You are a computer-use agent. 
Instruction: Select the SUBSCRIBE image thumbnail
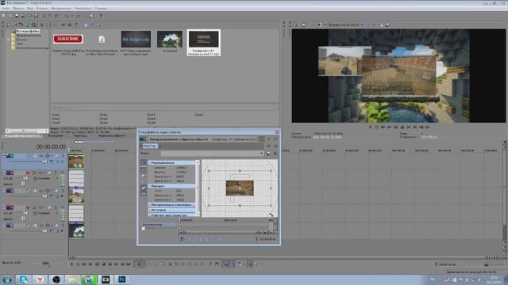[68, 39]
